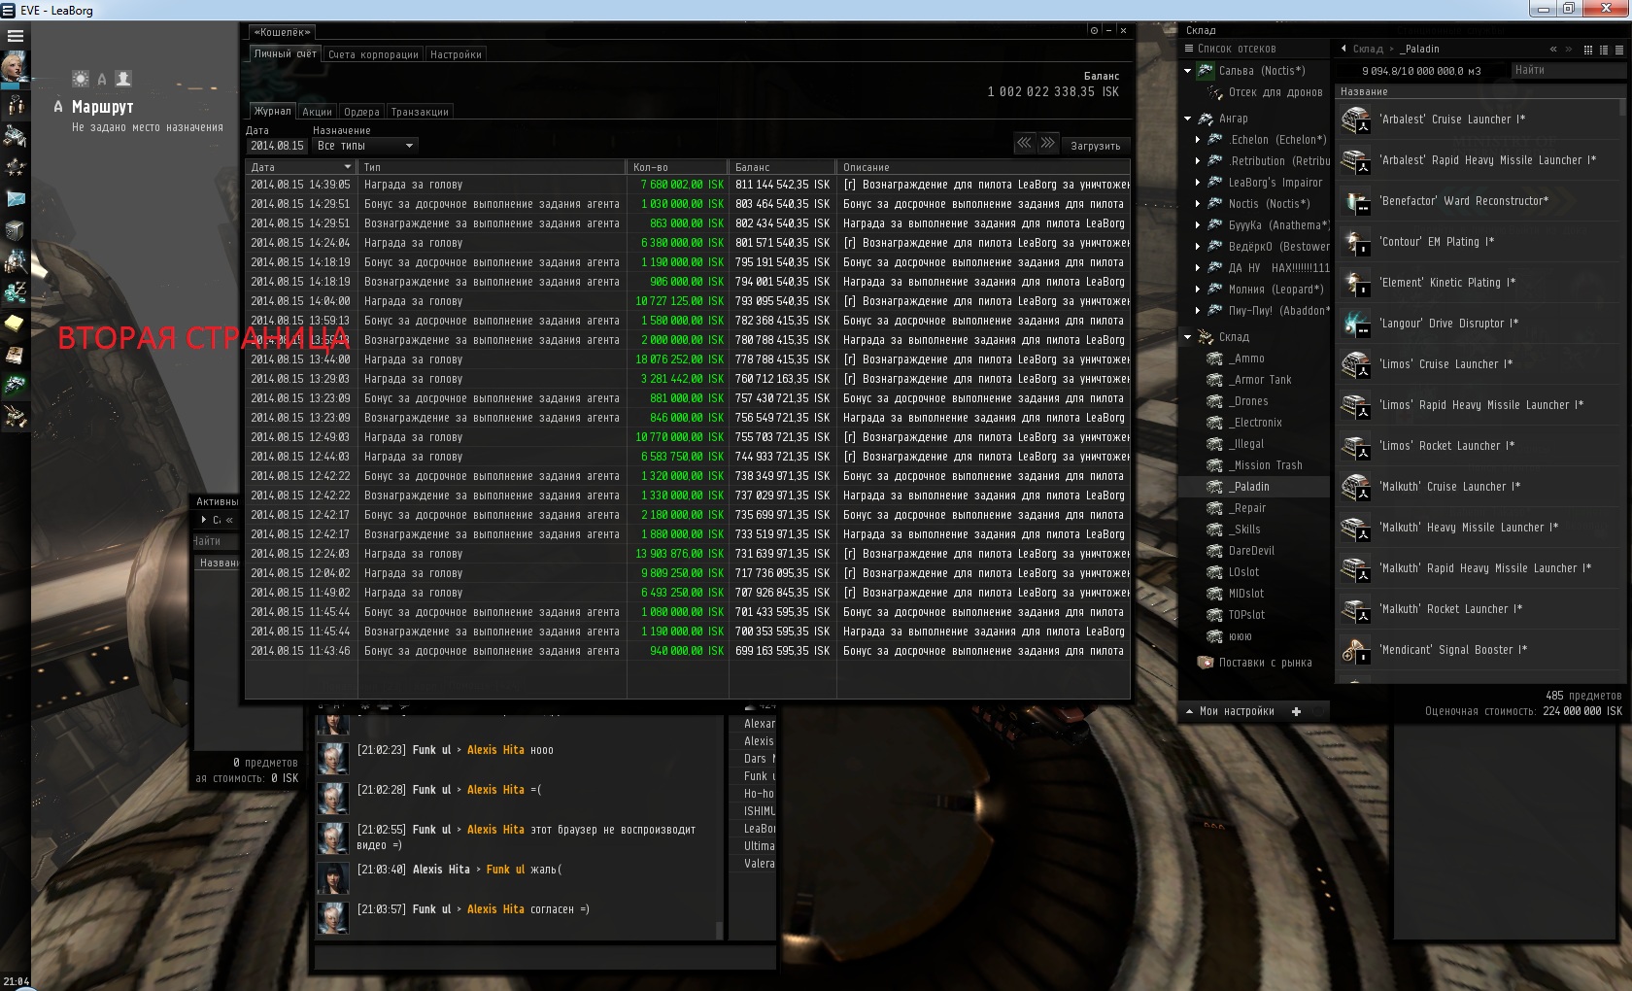Go to previous wallet journal page
The image size is (1632, 991).
[1025, 144]
